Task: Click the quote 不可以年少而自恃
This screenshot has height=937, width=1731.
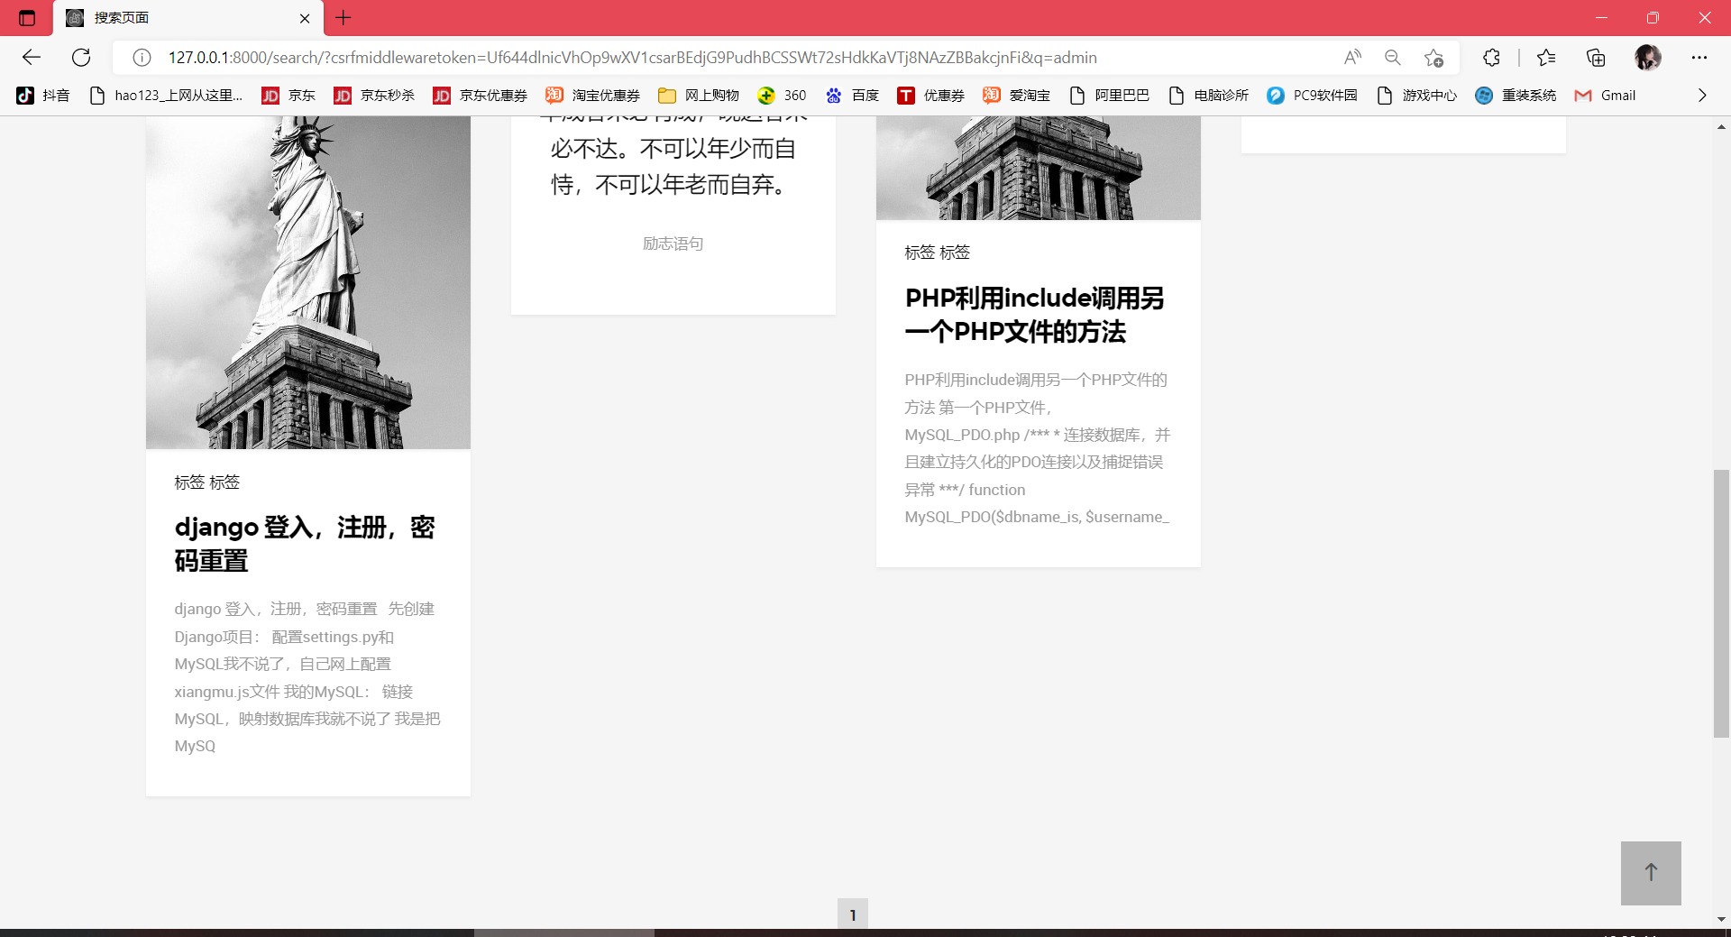Action: [673, 167]
